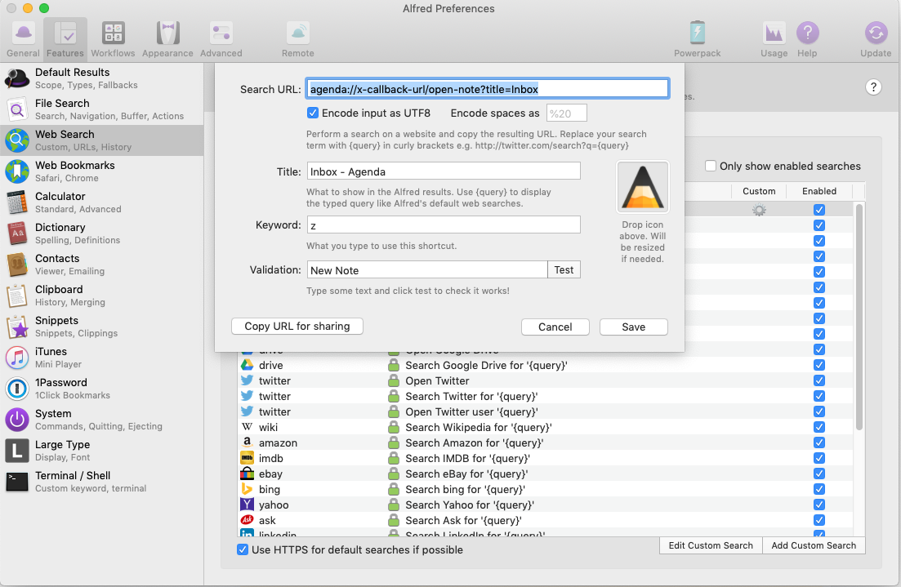Open Large Type settings

(x=102, y=451)
